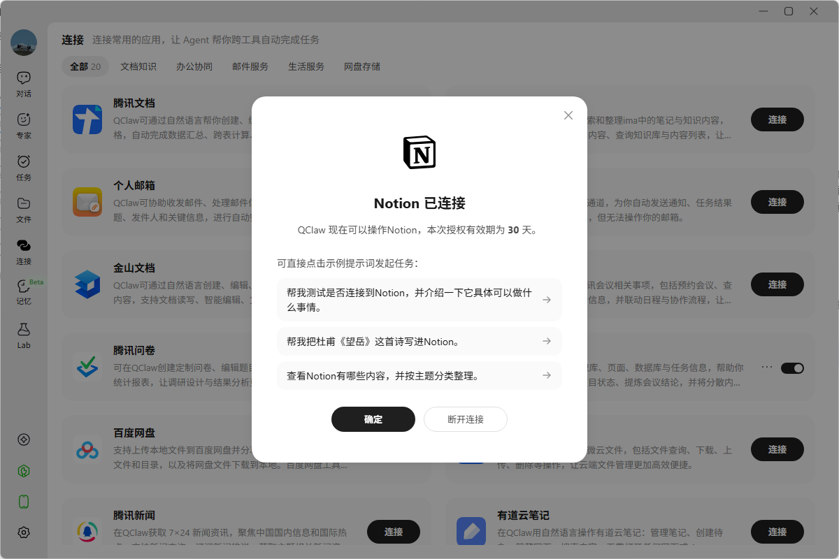Select the 连接 connections sidebar icon

click(x=24, y=252)
